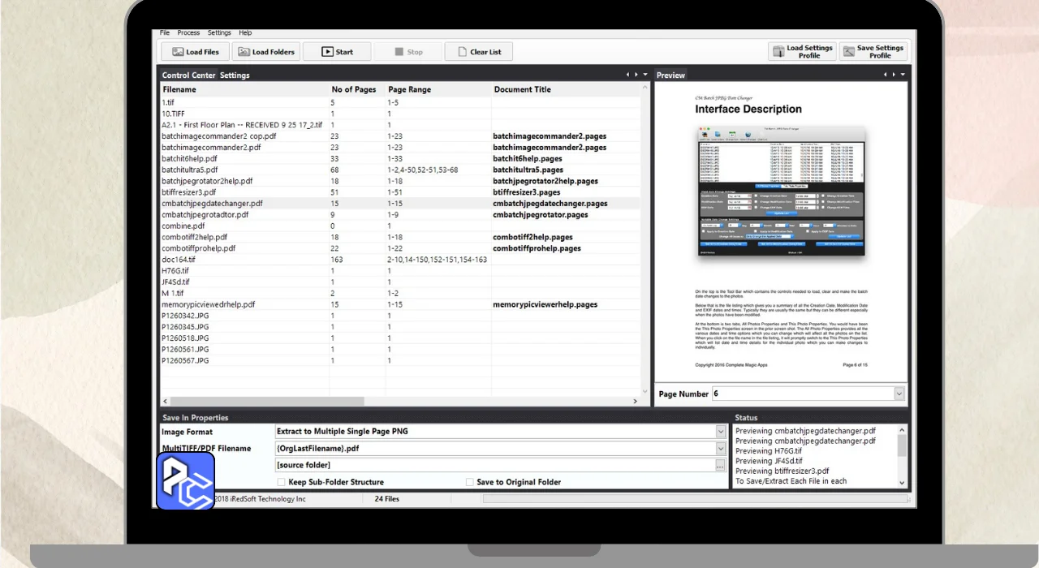Click page range 1-2,4-50,52-51,53-68 cell
The width and height of the screenshot is (1039, 568).
coord(438,170)
